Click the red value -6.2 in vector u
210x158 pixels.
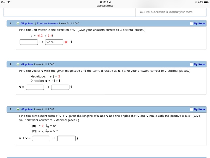coord(40,36)
